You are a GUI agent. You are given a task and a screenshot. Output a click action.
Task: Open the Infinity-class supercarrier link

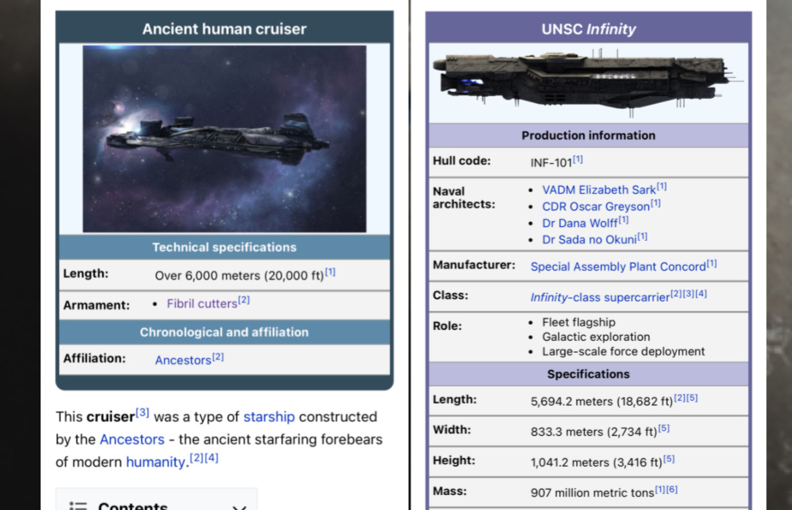599,297
